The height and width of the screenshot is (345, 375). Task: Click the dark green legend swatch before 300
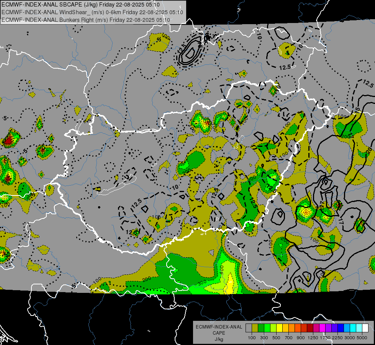[261, 328]
